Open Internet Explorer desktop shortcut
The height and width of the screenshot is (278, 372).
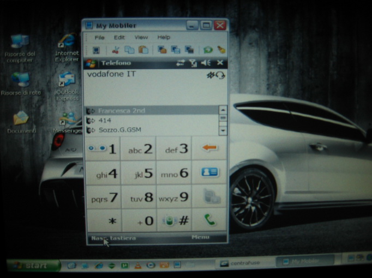(67, 48)
